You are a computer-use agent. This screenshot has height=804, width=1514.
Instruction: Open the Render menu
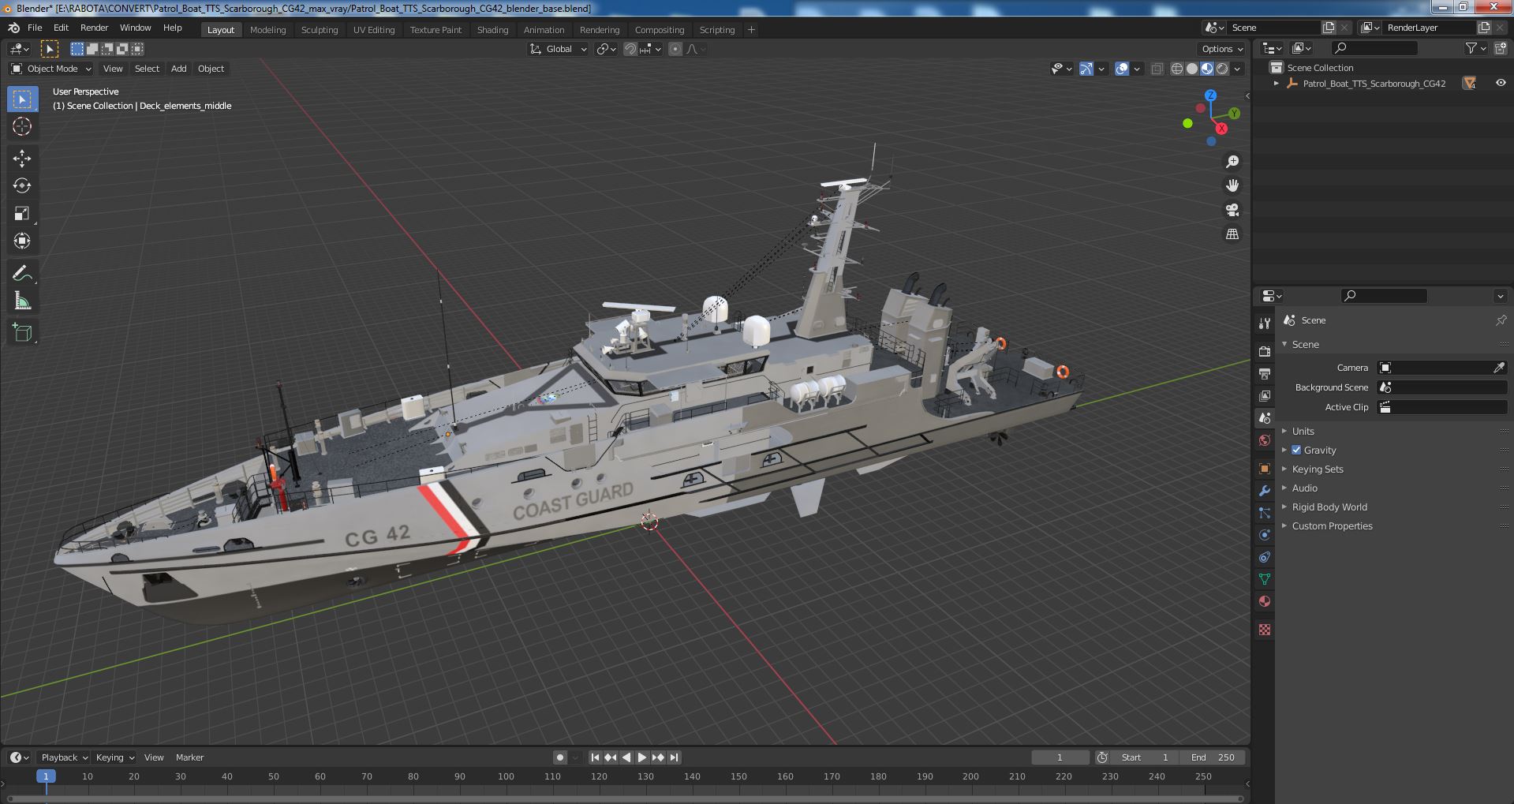94,28
